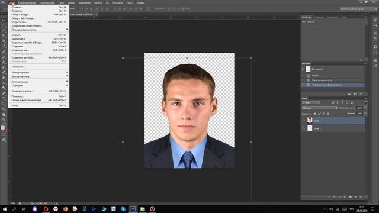The width and height of the screenshot is (379, 213).
Task: Click the Windows Start button
Action: [x=5, y=209]
